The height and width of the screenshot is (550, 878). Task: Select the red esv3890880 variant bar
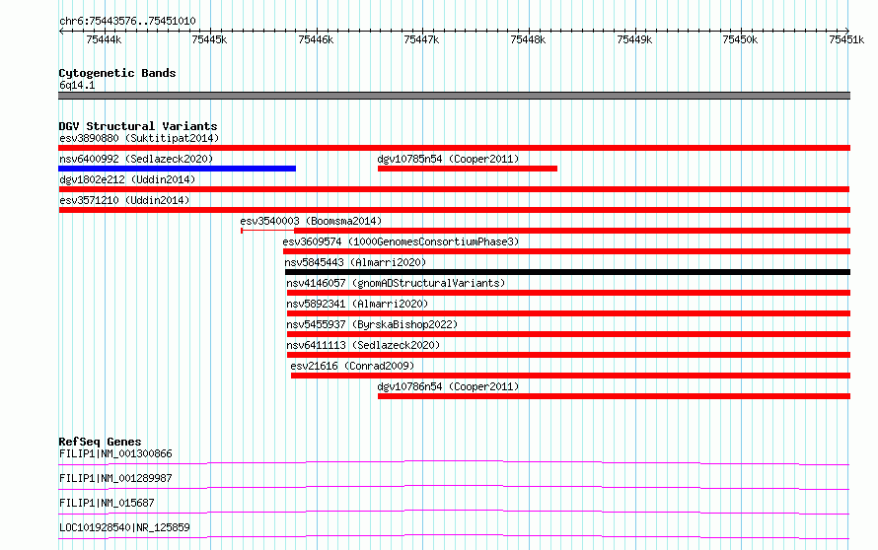tap(454, 148)
